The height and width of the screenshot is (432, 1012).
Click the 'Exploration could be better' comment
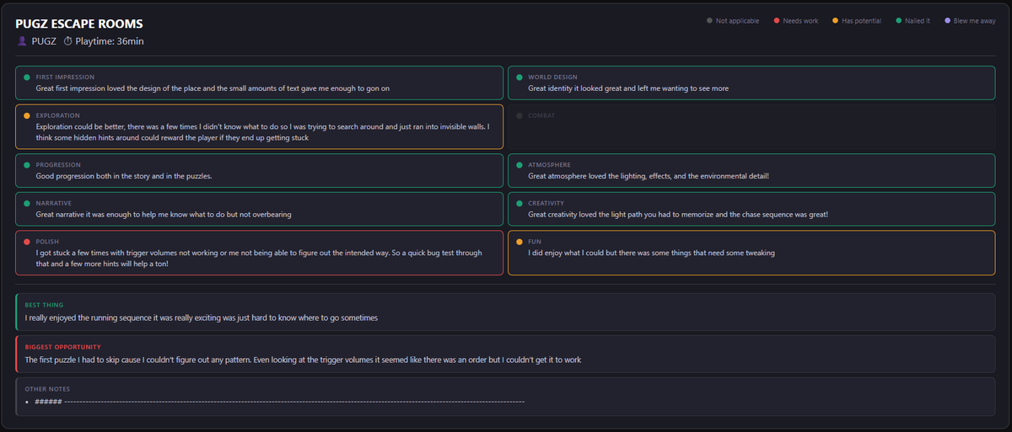(262, 132)
